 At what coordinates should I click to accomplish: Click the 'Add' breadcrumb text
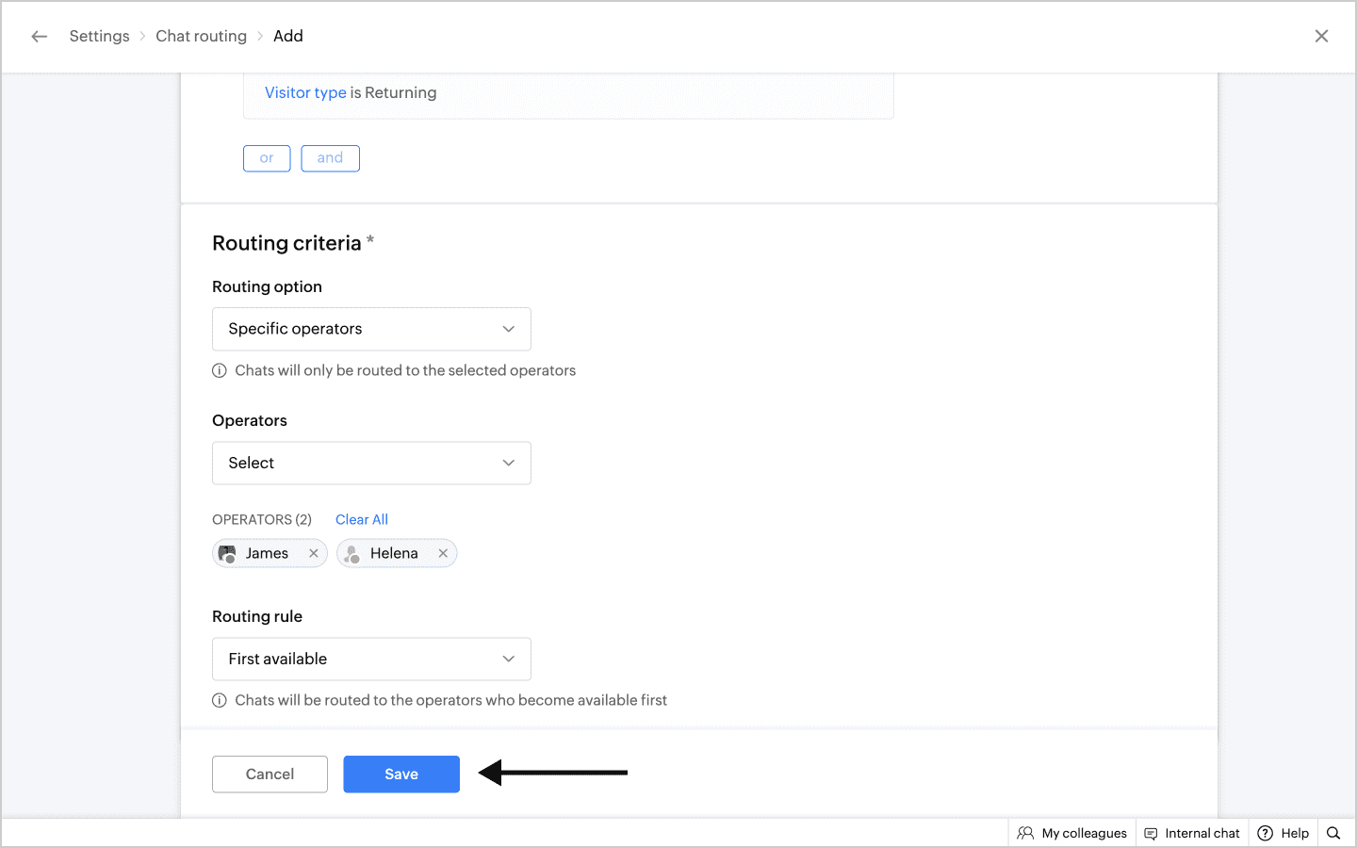click(x=288, y=37)
